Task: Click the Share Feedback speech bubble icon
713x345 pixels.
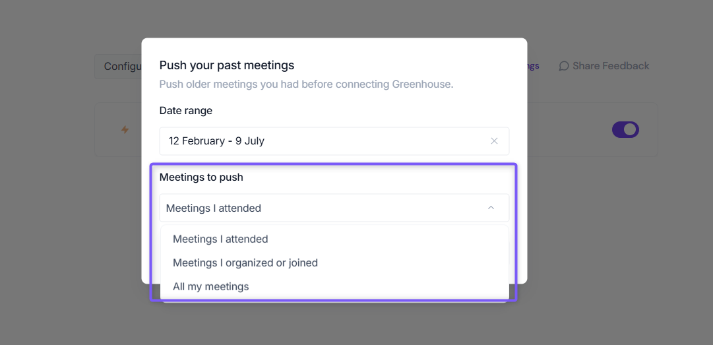Action: tap(564, 66)
